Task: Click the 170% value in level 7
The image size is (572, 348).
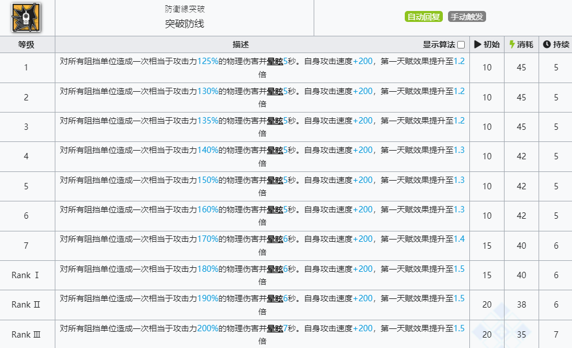Action: tap(208, 239)
